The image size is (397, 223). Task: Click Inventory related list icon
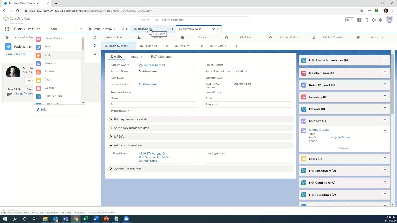click(304, 97)
